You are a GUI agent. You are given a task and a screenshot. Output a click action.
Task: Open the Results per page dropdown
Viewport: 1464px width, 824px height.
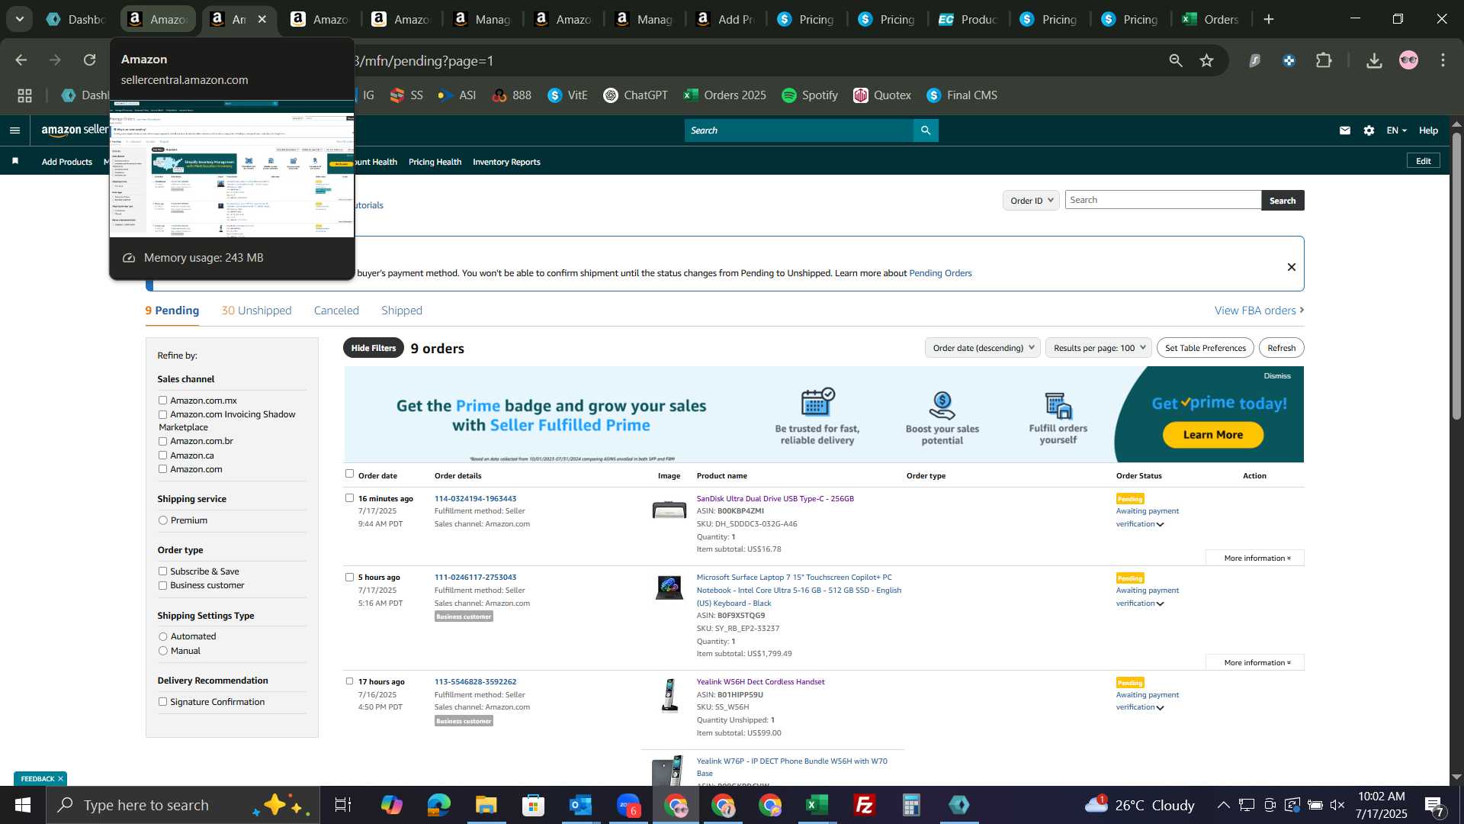click(1098, 348)
